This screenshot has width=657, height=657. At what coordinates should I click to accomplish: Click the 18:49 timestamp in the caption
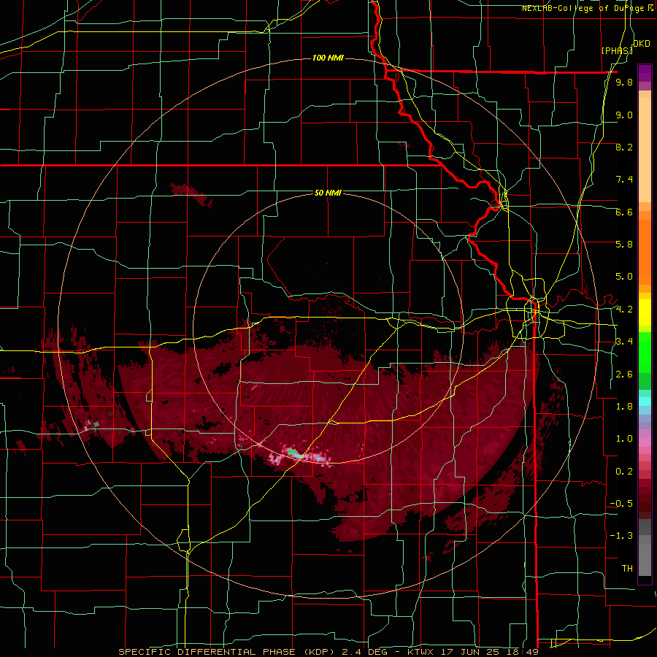523,652
